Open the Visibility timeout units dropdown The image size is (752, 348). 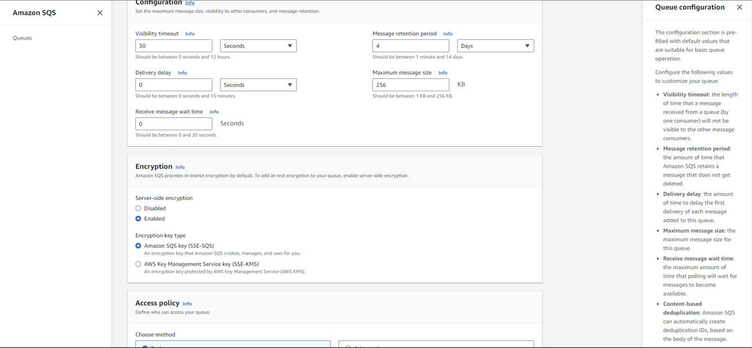[x=258, y=46]
